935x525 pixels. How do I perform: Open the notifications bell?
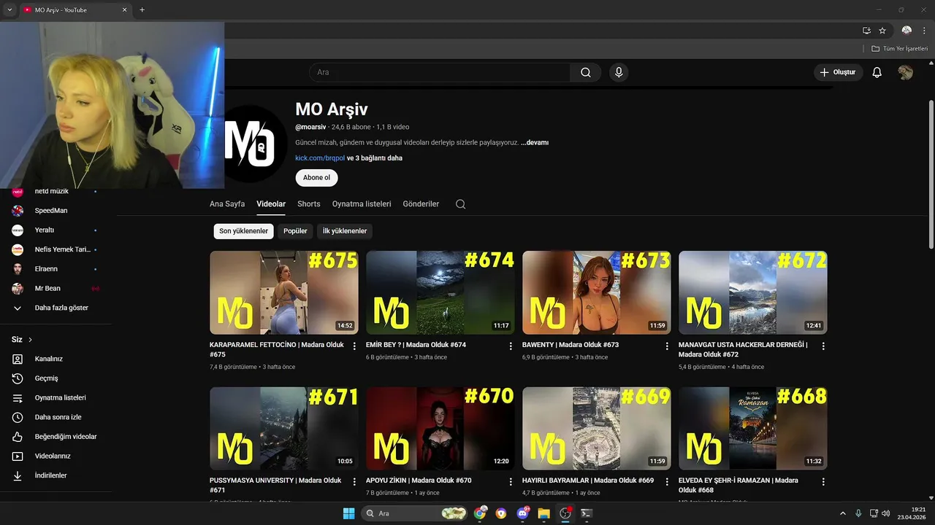(x=877, y=72)
